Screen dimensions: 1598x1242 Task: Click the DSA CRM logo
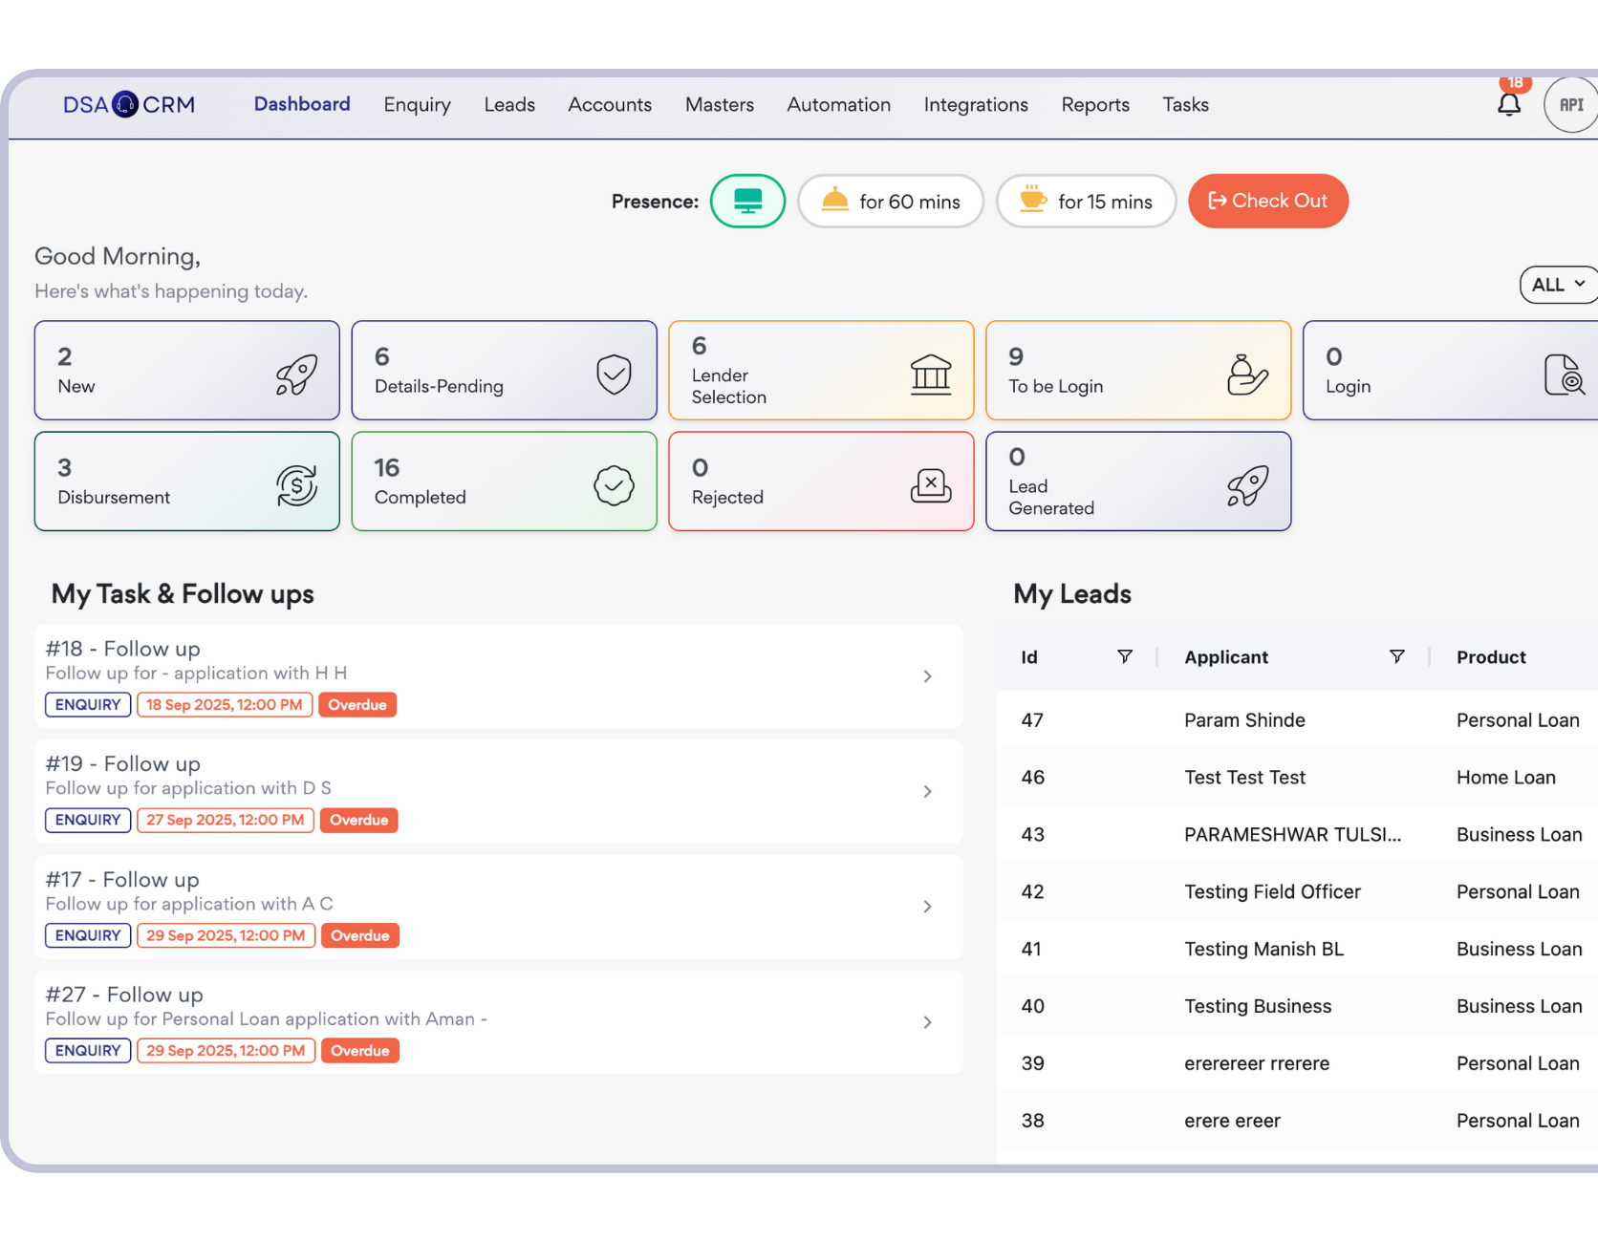(129, 104)
